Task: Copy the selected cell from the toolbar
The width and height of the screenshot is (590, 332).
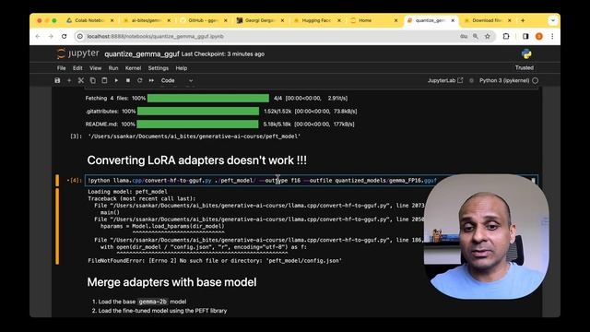Action: [92, 80]
